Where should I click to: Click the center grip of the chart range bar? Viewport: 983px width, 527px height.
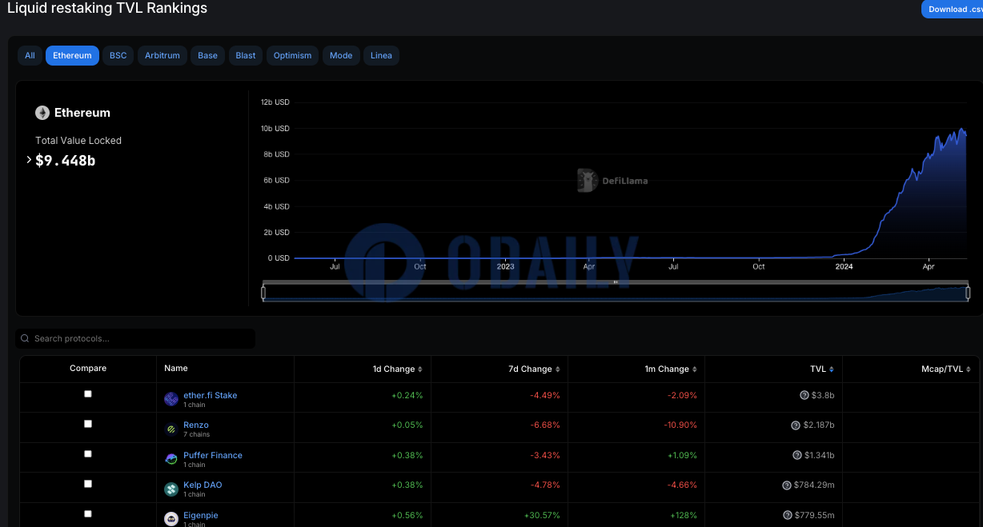point(616,282)
